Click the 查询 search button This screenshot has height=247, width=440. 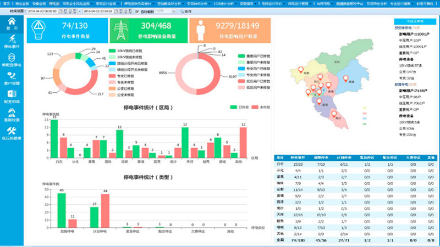pyautogui.click(x=186, y=11)
